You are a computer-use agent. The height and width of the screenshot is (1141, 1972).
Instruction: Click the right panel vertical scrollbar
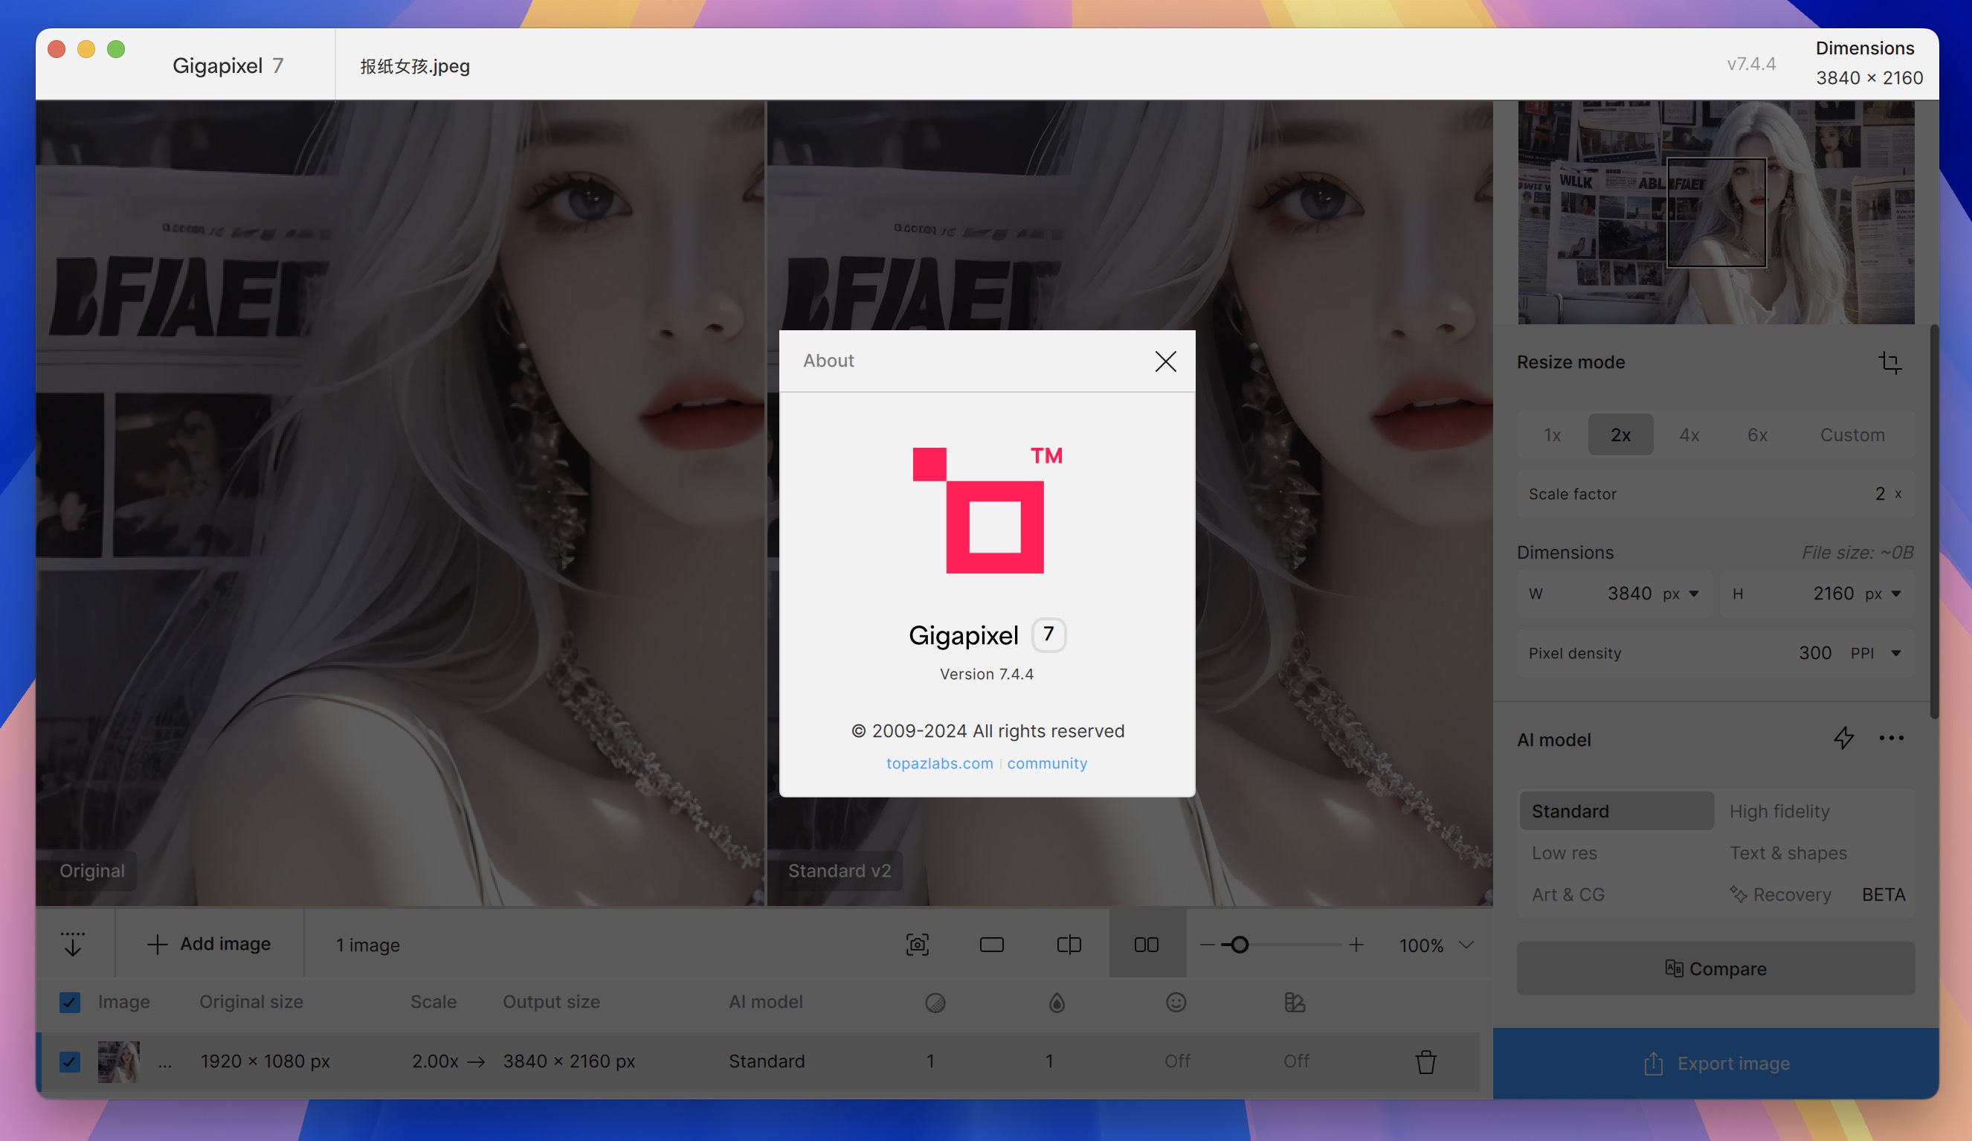coord(1933,522)
